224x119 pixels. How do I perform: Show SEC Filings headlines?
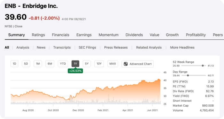pos(87,47)
